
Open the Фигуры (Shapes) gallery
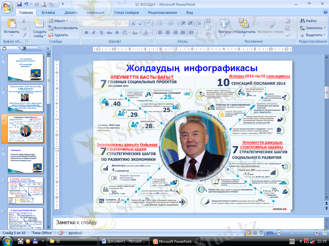[x=224, y=23]
